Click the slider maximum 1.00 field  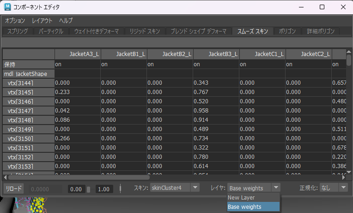(x=104, y=189)
